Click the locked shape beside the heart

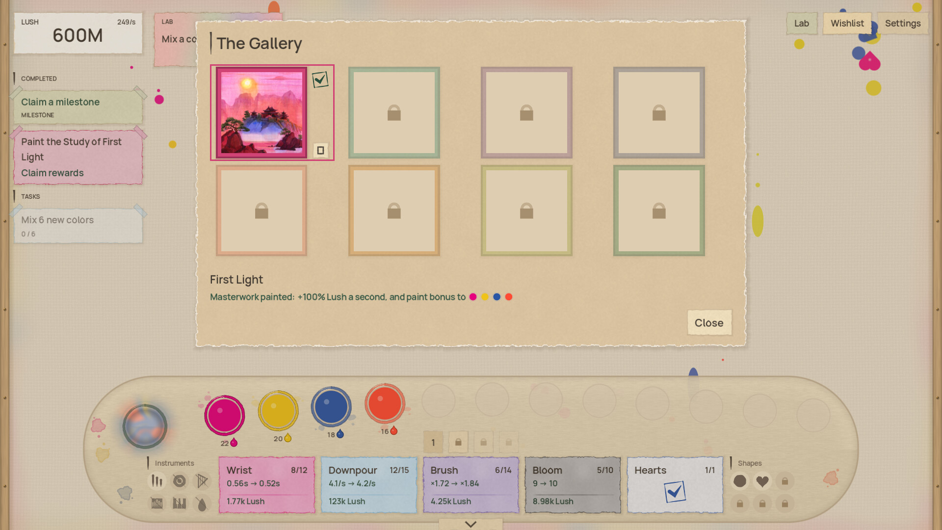pos(785,481)
